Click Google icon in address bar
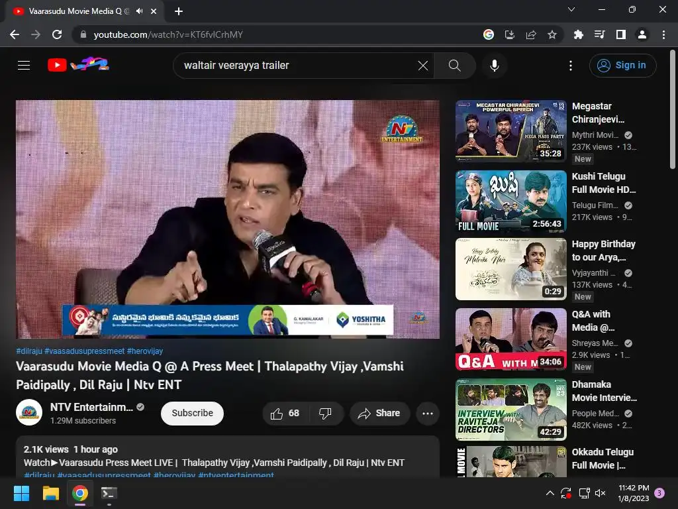Viewport: 678px width, 509px height. (489, 34)
